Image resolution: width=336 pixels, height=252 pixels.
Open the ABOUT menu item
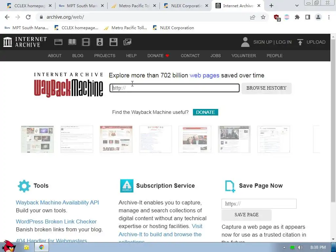[55, 56]
